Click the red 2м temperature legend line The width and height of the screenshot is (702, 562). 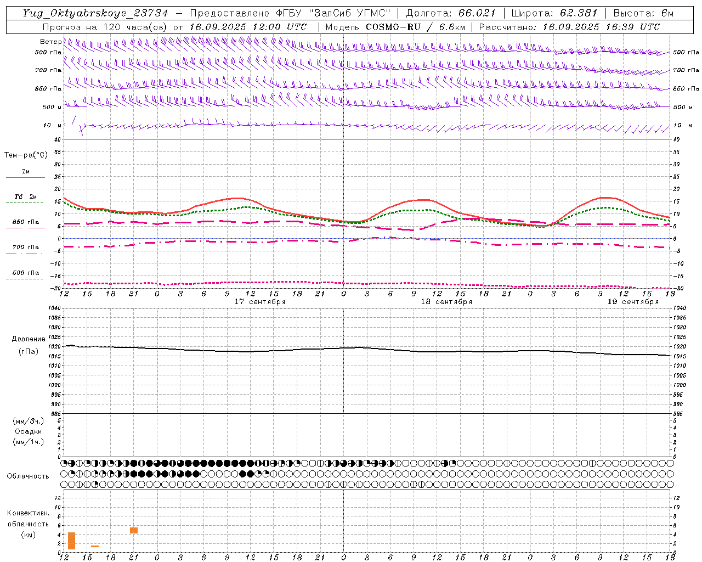(25, 177)
